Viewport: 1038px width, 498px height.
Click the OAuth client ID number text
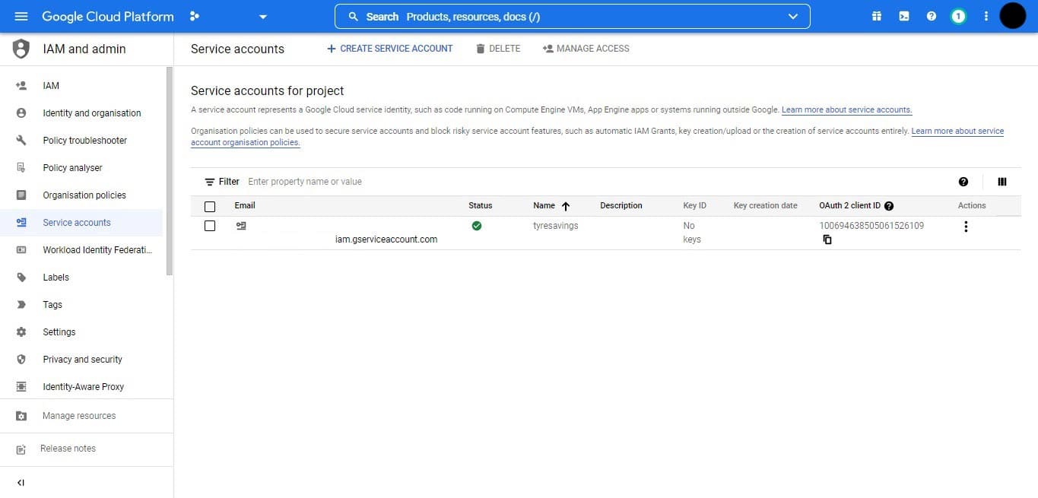point(871,226)
